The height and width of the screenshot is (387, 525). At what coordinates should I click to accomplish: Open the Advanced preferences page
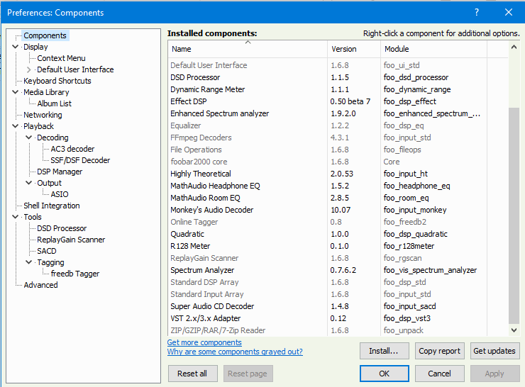(40, 285)
